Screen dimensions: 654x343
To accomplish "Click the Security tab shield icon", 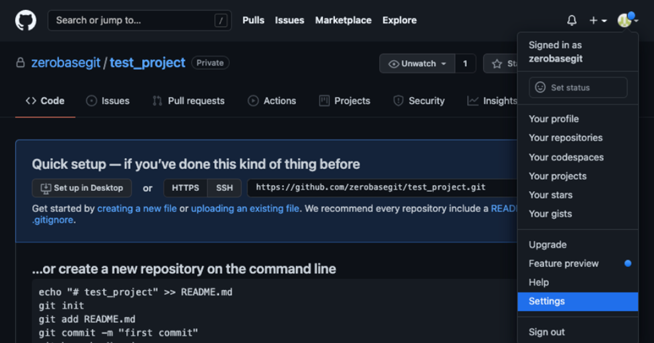I will point(398,101).
